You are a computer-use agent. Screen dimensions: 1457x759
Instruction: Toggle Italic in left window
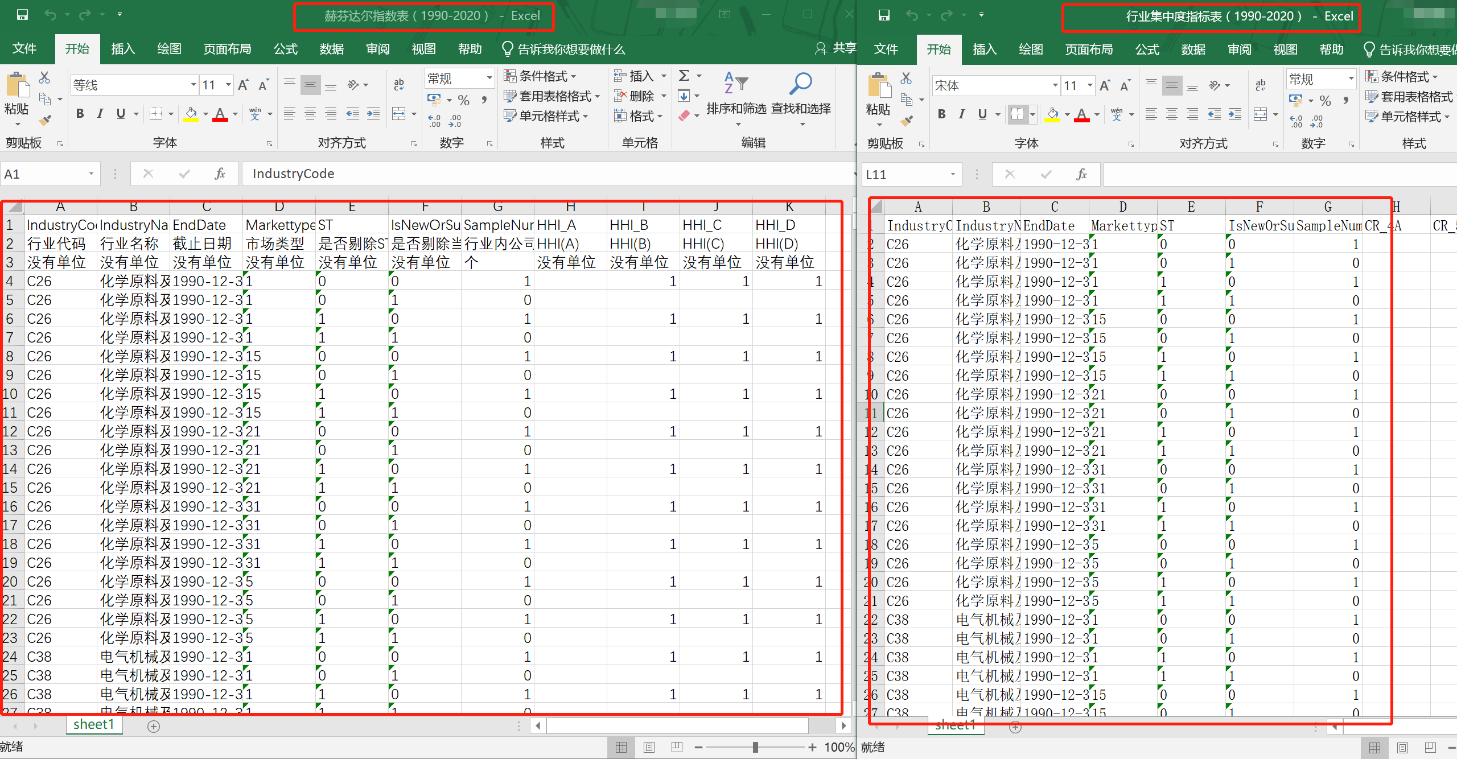(x=100, y=114)
